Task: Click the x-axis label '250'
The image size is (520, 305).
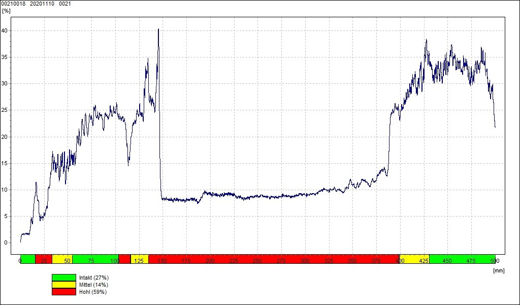Action: pyautogui.click(x=257, y=261)
